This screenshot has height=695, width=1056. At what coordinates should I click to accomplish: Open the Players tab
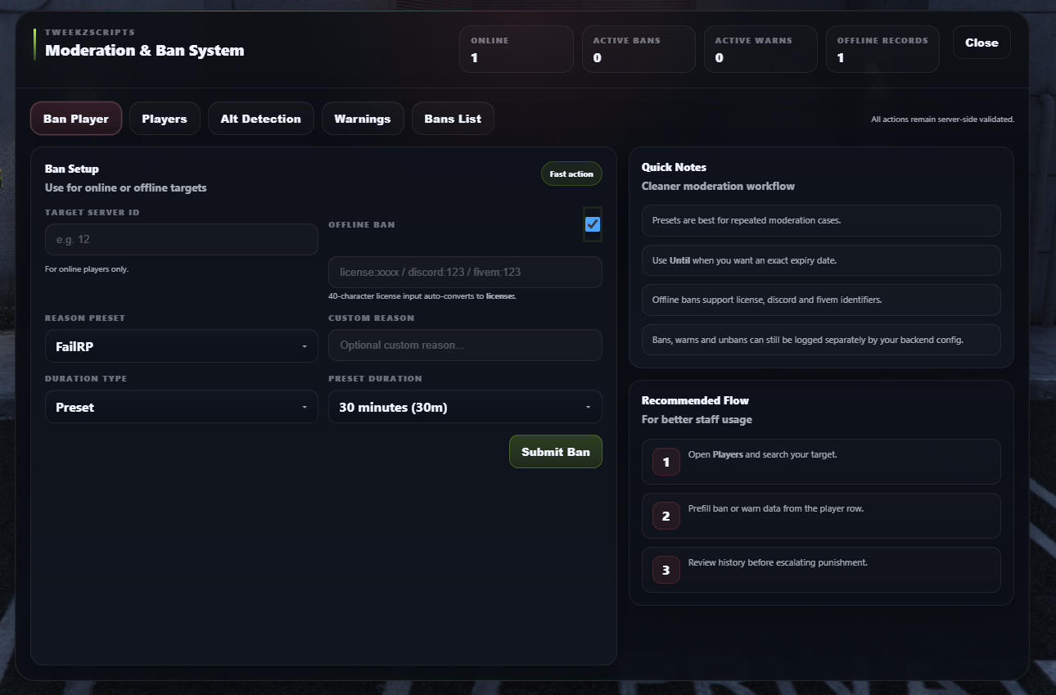165,119
